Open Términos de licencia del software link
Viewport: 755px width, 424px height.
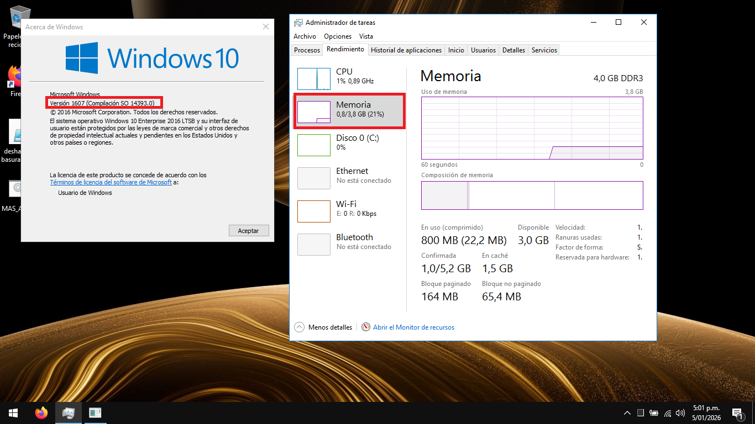pyautogui.click(x=111, y=182)
